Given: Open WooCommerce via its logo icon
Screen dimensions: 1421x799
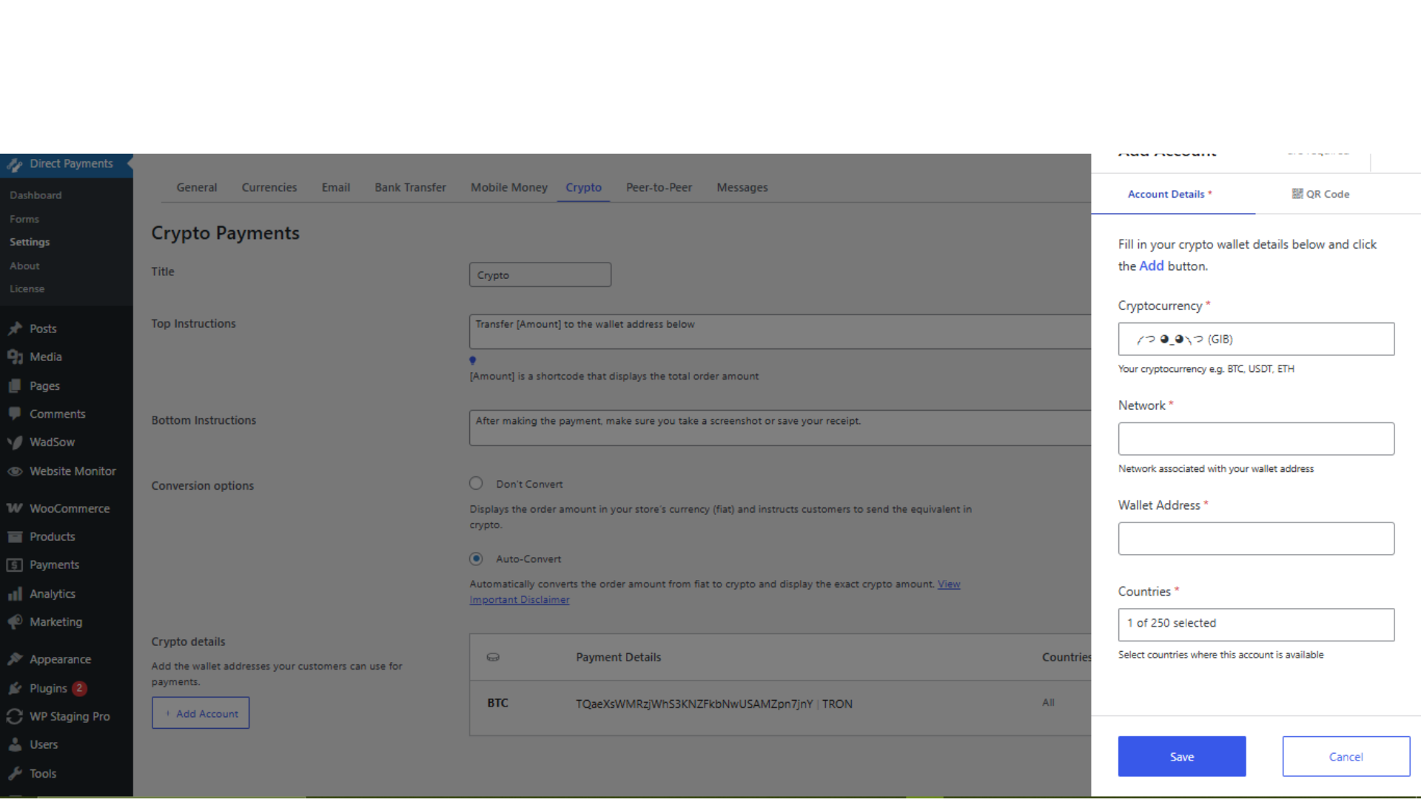Looking at the screenshot, I should (x=15, y=508).
